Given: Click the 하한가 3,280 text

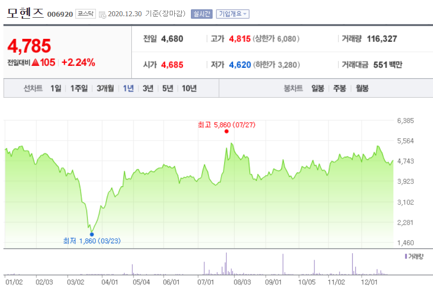Looking at the screenshot, I should click(x=277, y=65).
